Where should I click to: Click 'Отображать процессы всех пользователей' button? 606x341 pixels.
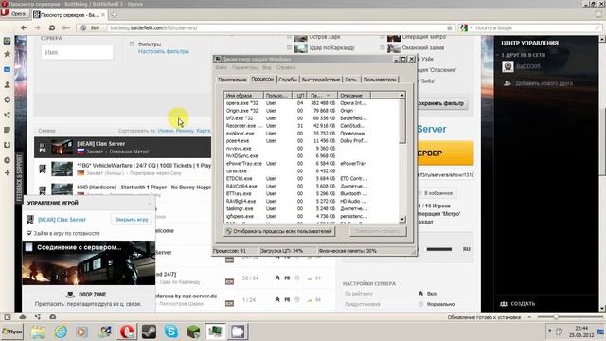(x=279, y=231)
